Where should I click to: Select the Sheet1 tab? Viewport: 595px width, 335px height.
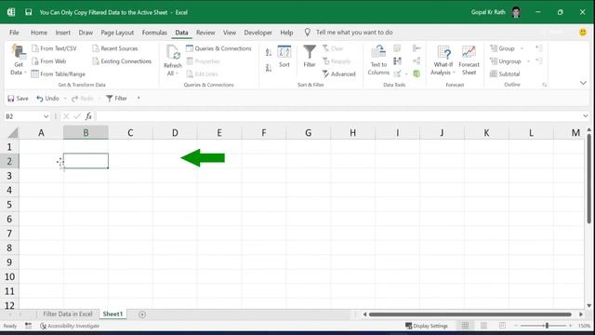pos(112,315)
